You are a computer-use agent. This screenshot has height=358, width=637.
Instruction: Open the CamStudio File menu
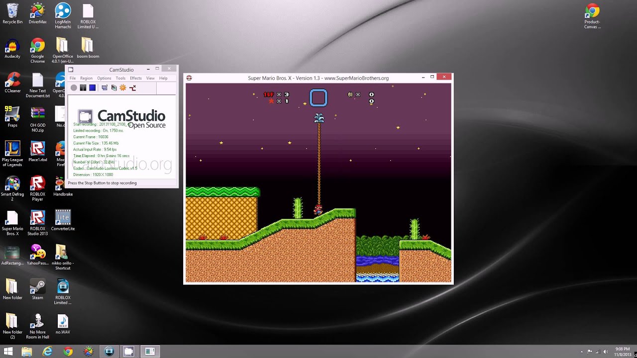(73, 78)
